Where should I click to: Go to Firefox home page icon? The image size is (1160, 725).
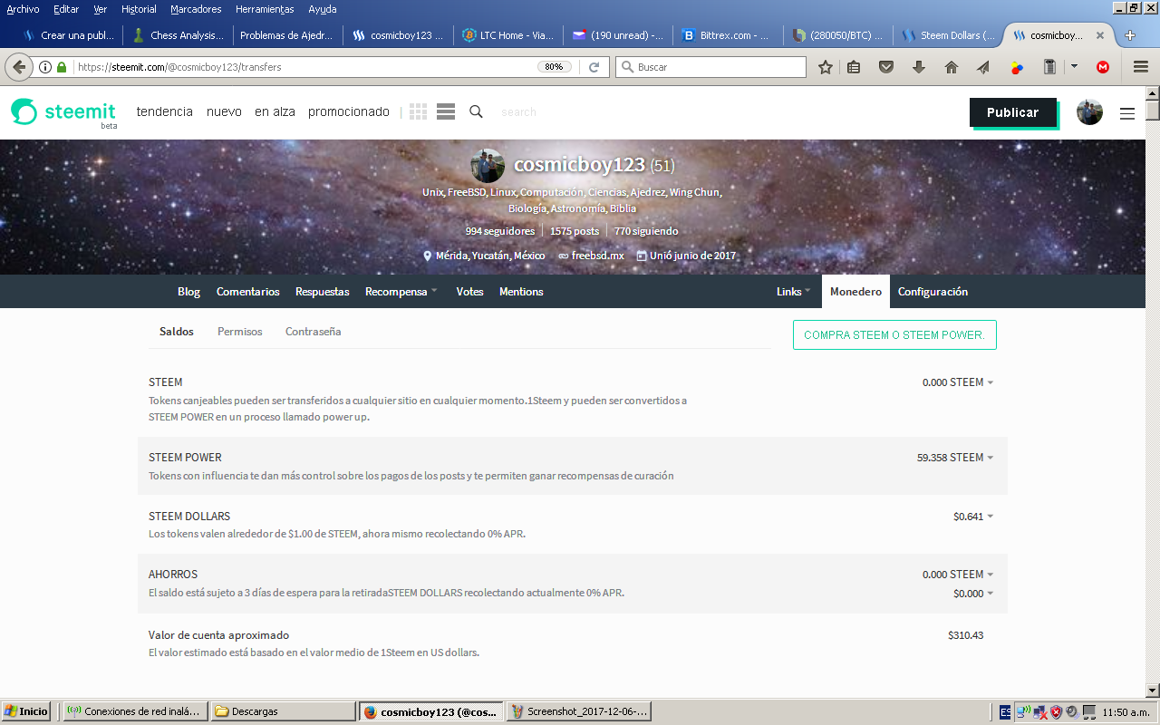tap(952, 67)
